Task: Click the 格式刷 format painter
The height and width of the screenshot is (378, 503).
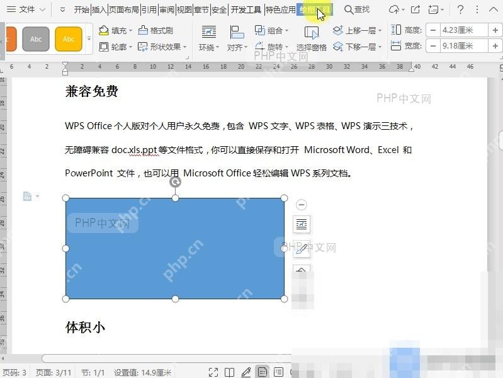Action: 155,30
